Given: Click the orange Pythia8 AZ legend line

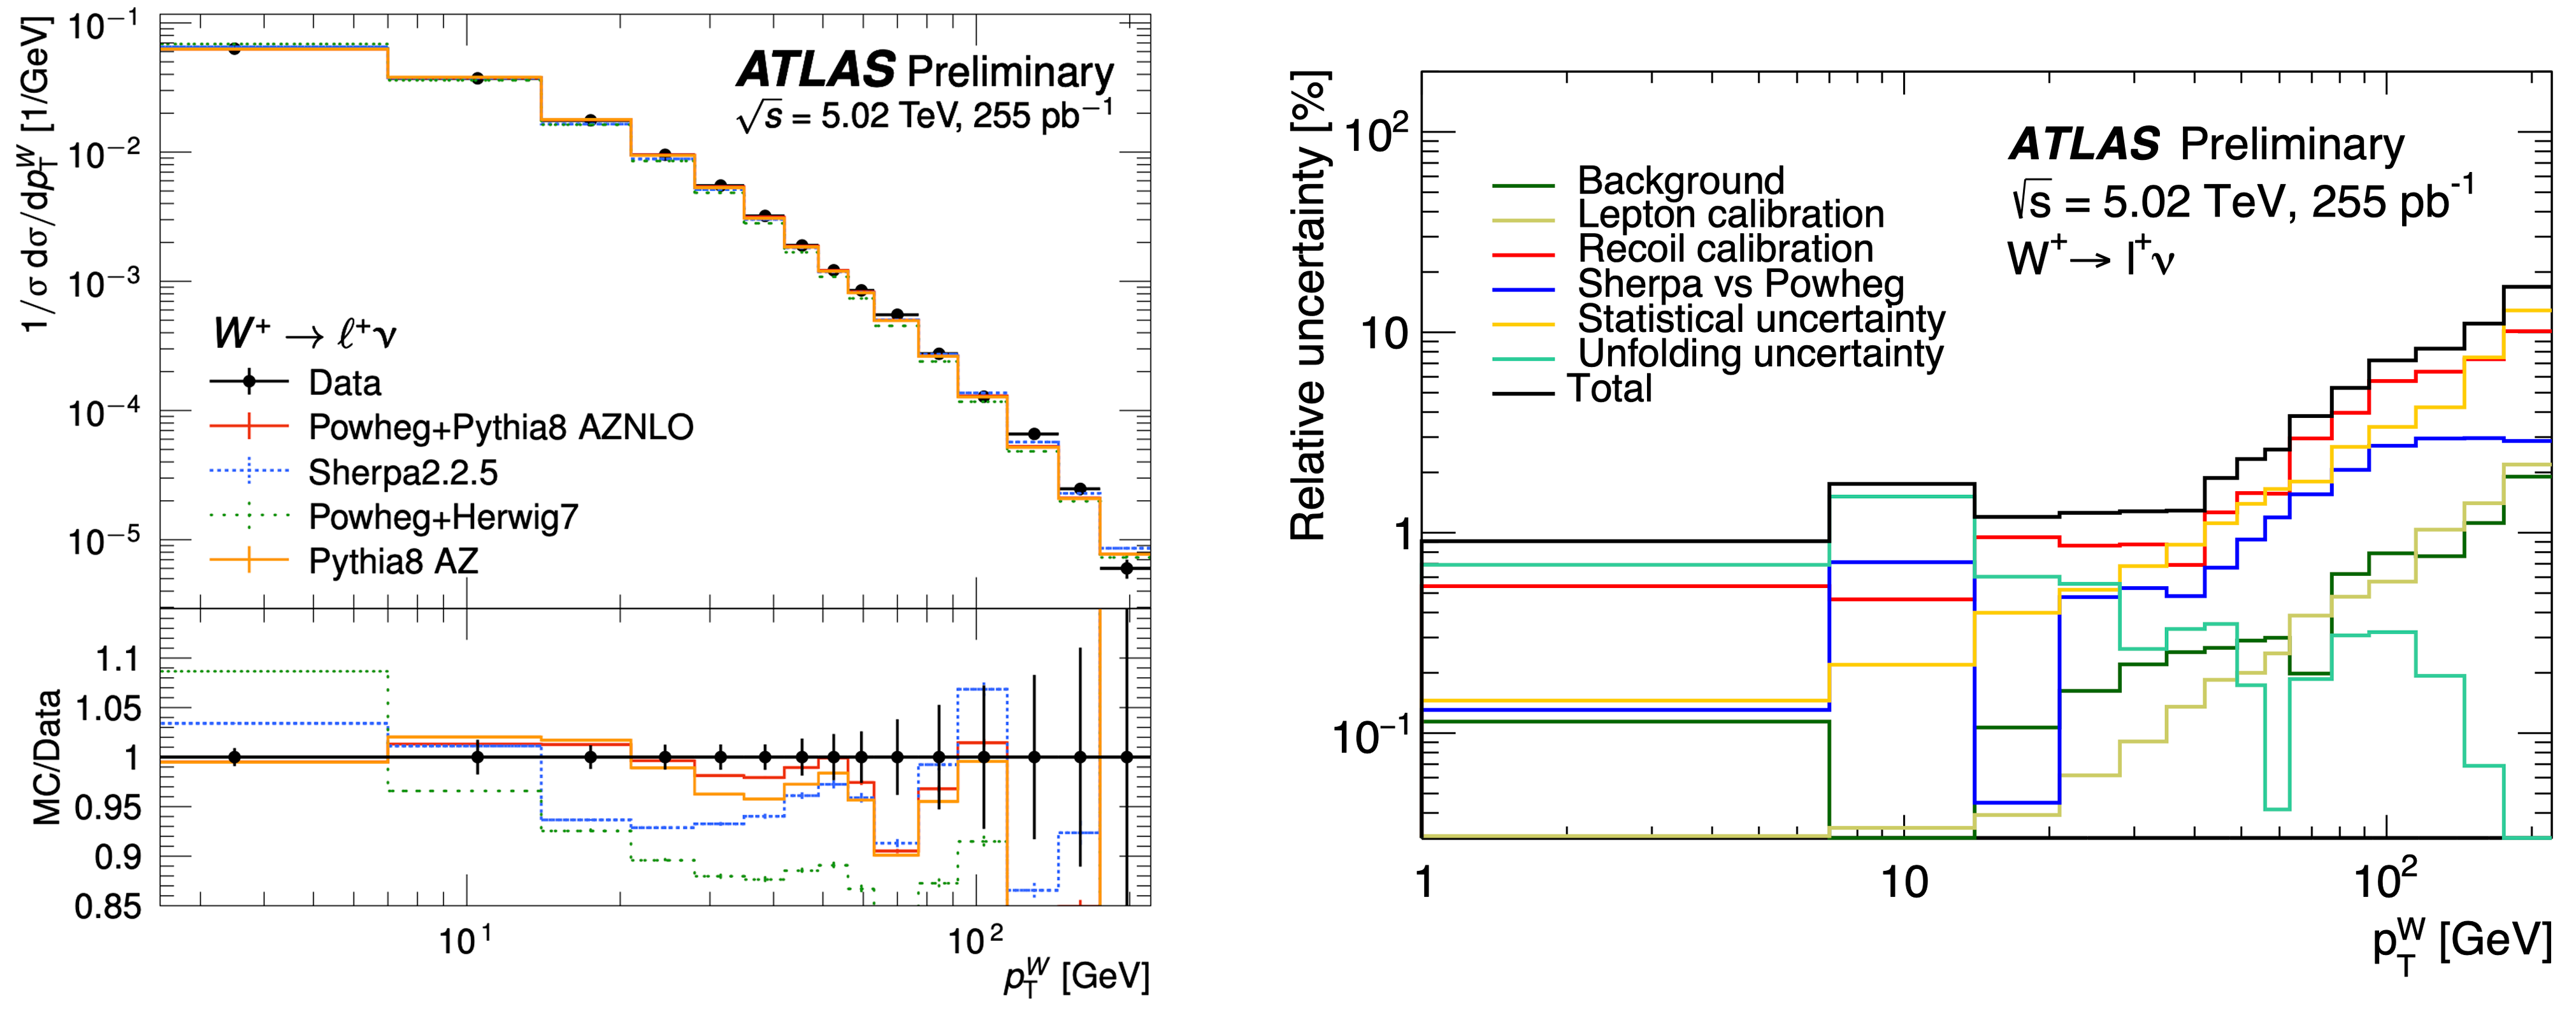Looking at the screenshot, I should point(249,560).
